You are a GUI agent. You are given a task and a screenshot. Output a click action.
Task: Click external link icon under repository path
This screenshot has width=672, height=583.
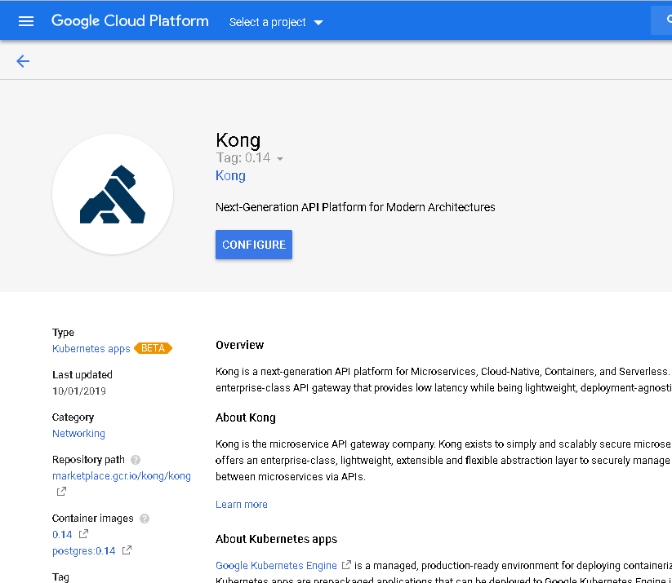click(61, 492)
